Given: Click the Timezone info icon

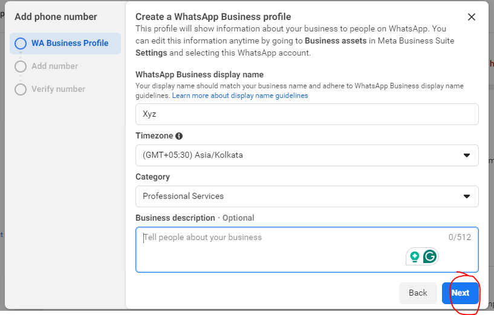Looking at the screenshot, I should pos(179,136).
